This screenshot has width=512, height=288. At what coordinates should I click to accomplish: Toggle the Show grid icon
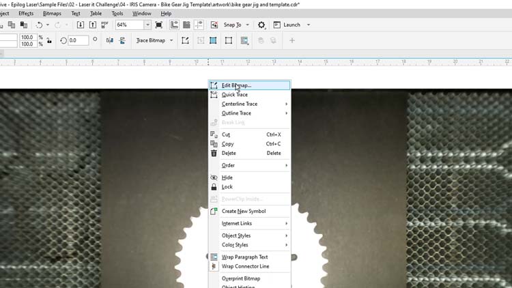pyautogui.click(x=186, y=25)
